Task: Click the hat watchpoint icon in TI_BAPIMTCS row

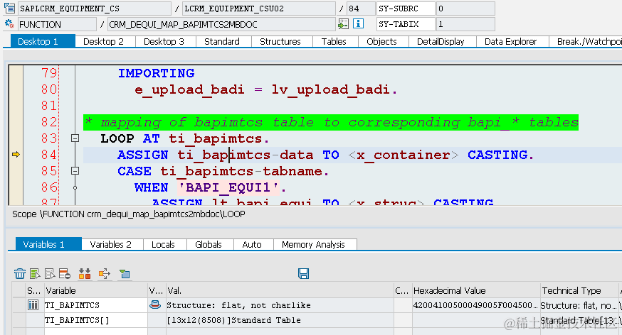Action: pyautogui.click(x=155, y=304)
